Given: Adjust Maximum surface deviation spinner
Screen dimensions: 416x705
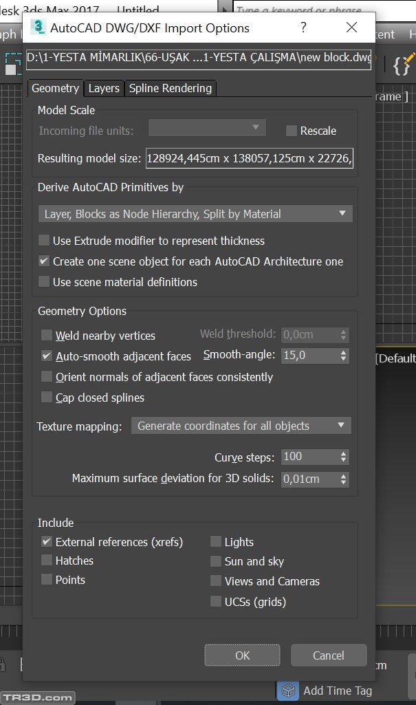Looking at the screenshot, I should coord(343,479).
